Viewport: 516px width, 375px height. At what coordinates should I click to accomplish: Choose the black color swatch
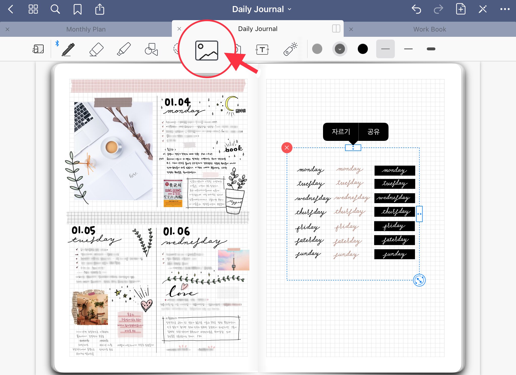[363, 49]
